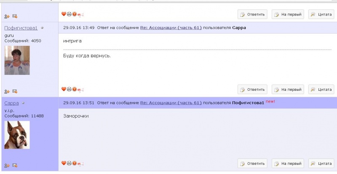Click envelope icon under Пофигистова1's avatar

[15, 91]
